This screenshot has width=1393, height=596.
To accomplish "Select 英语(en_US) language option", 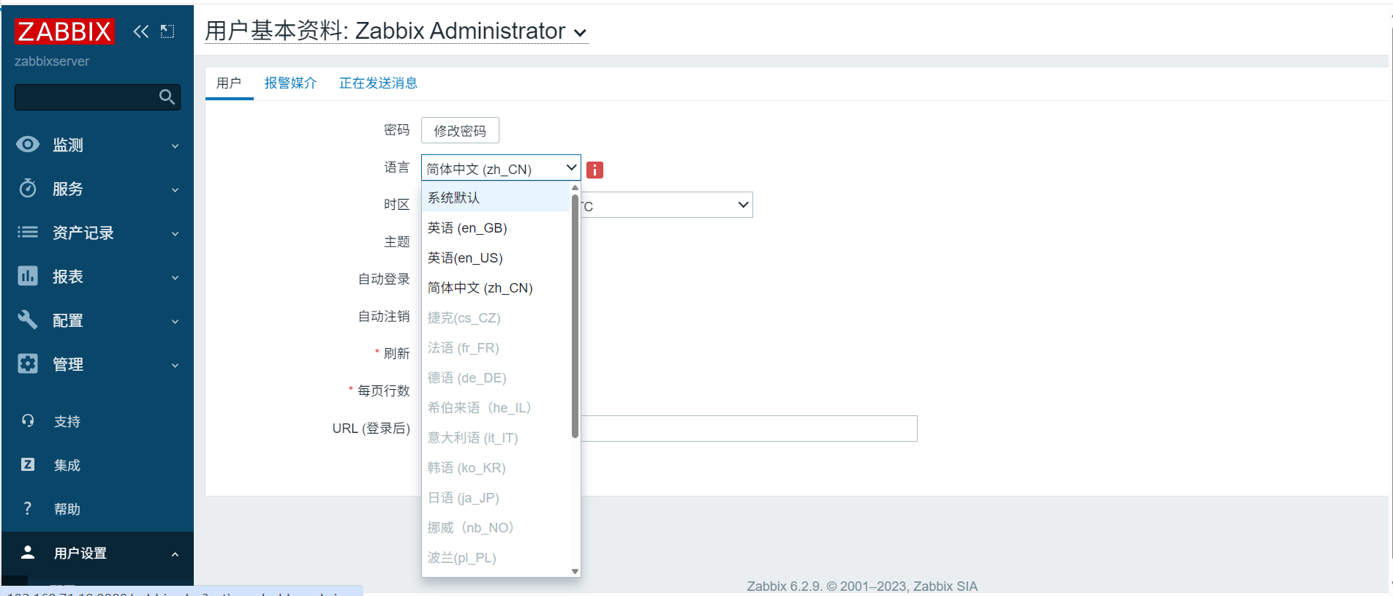I will (496, 257).
